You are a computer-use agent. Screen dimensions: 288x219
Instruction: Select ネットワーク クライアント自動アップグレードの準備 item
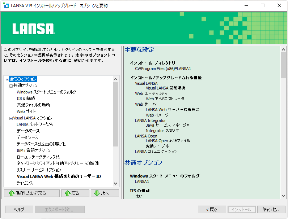click(x=58, y=163)
